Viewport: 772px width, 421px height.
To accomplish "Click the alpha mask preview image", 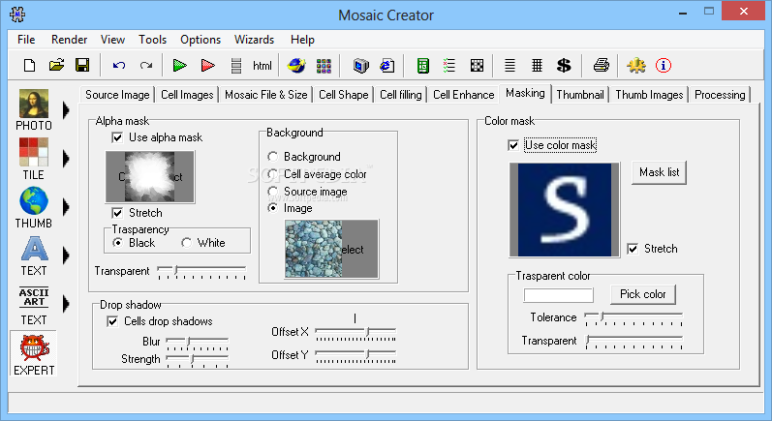I will [x=150, y=177].
